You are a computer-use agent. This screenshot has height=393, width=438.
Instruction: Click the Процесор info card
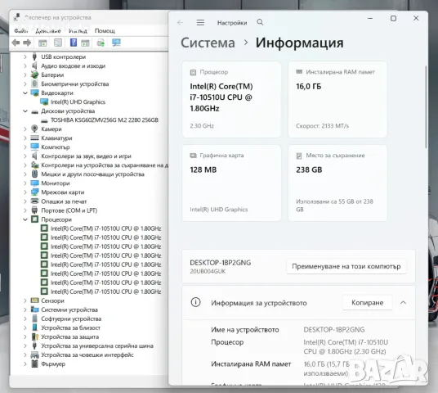click(231, 99)
